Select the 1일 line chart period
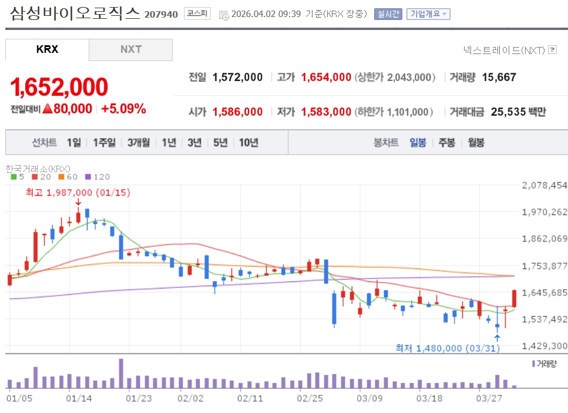The height and width of the screenshot is (413, 568). point(74,142)
